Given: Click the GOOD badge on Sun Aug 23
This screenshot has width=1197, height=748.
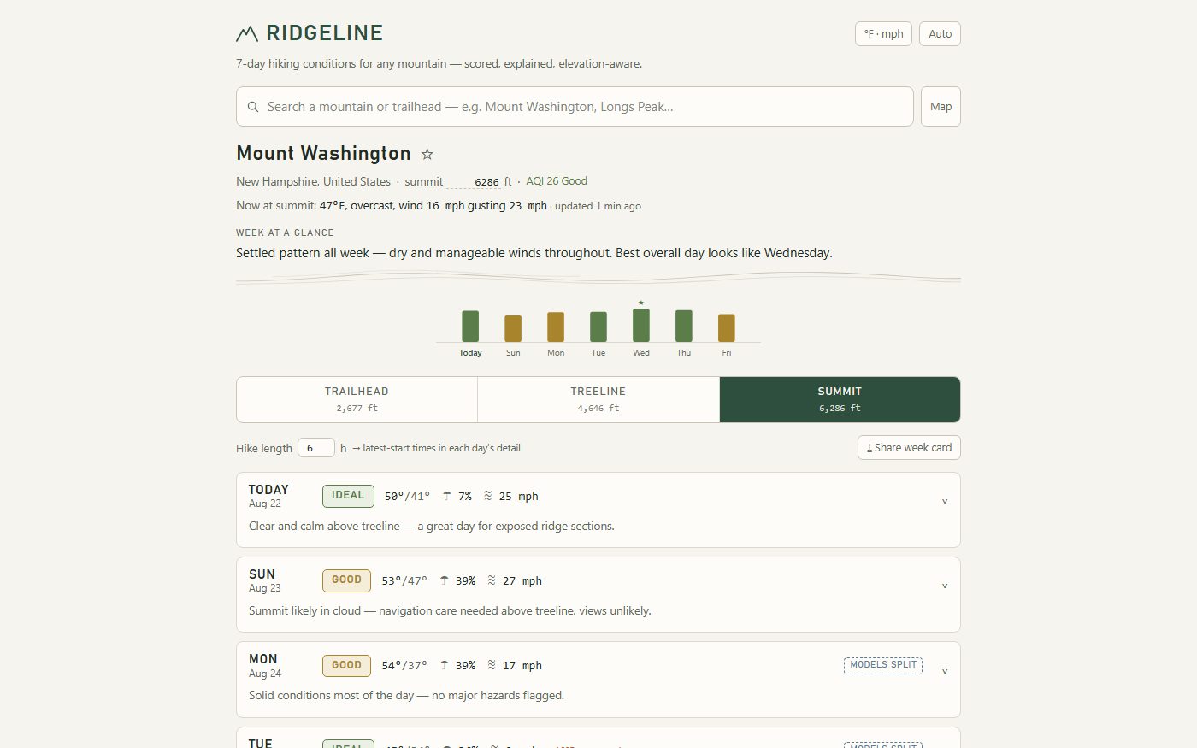Looking at the screenshot, I should (x=346, y=580).
